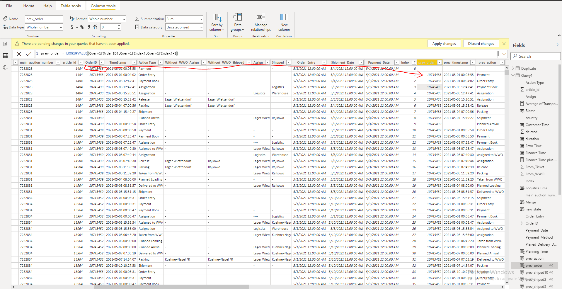Cancel the formula with X icon

click(19, 54)
